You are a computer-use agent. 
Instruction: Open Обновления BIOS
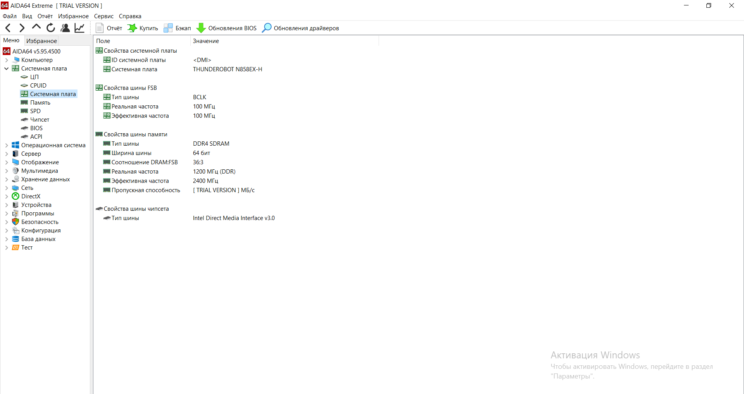coord(227,28)
